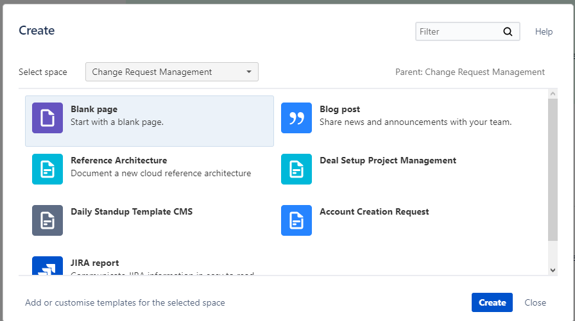Open the Help link
This screenshot has width=575, height=321.
pos(544,32)
